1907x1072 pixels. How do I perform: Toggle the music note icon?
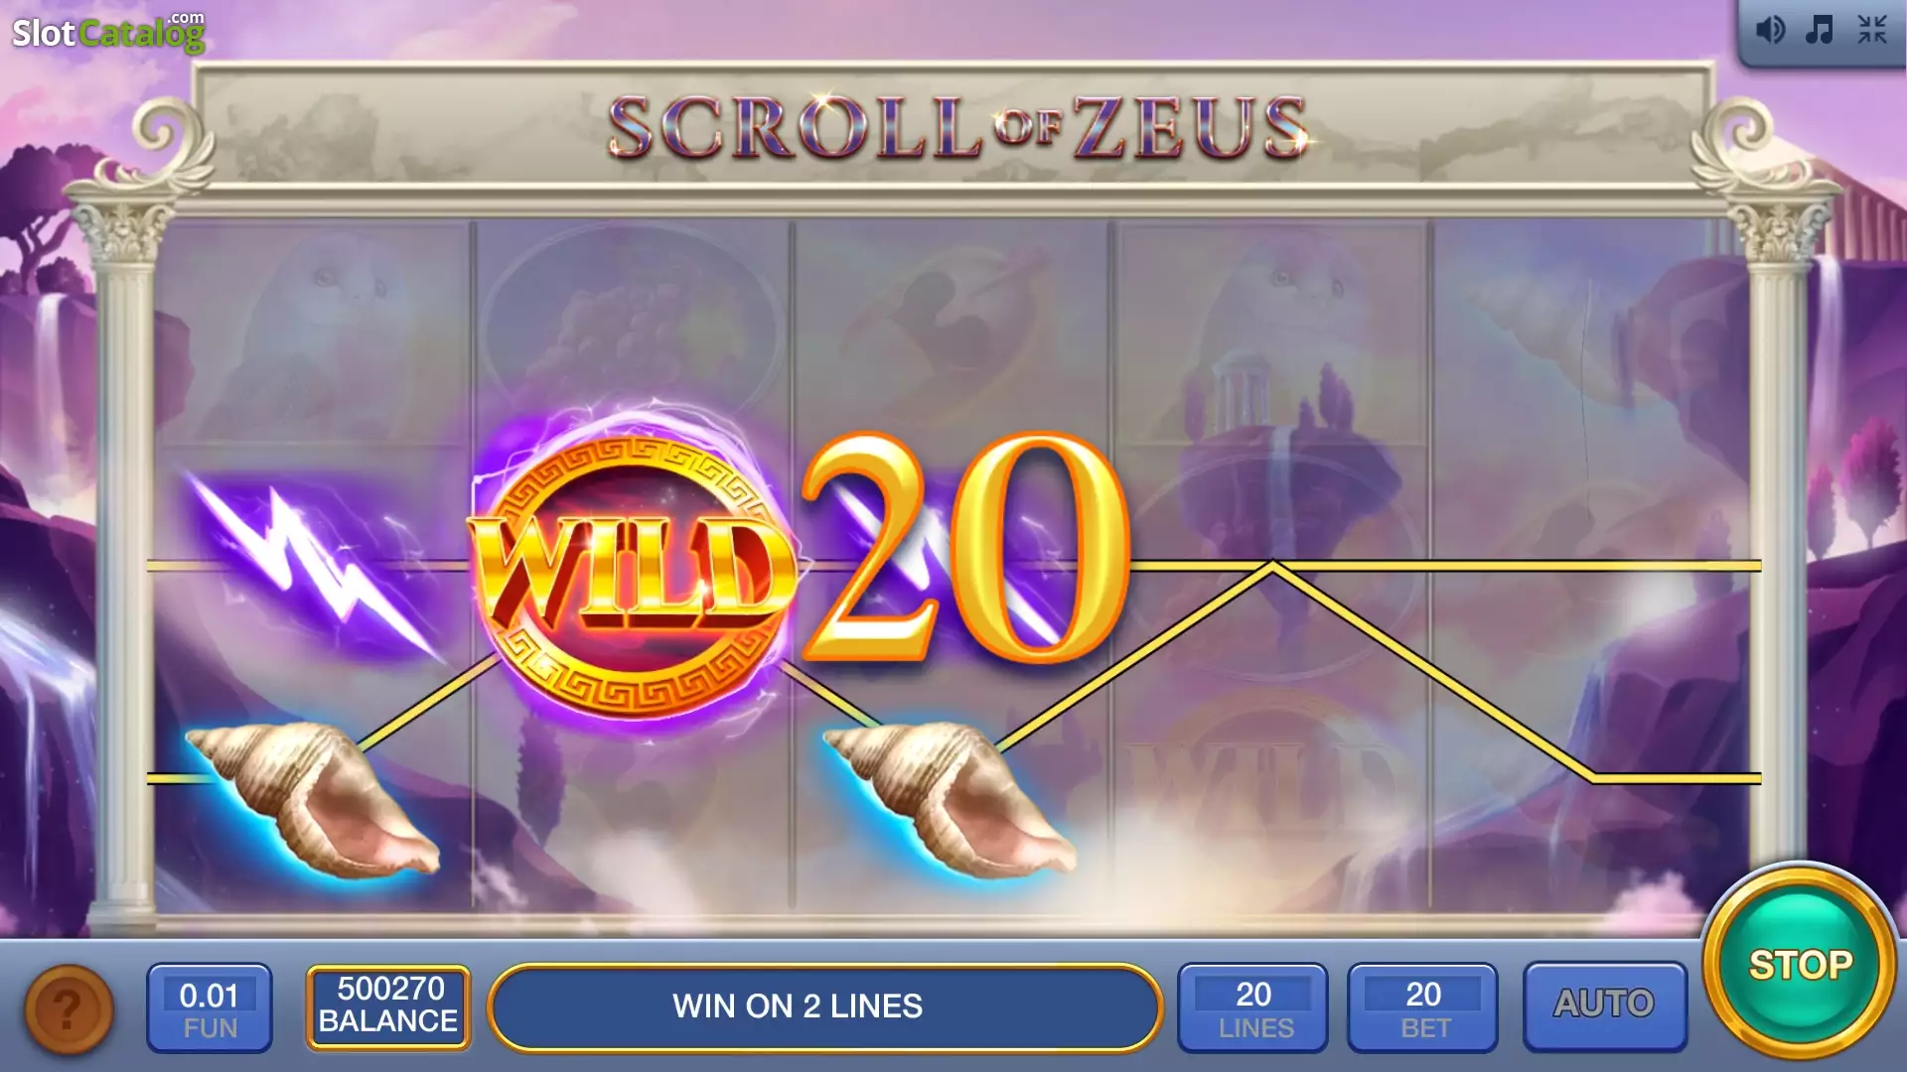(x=1820, y=30)
